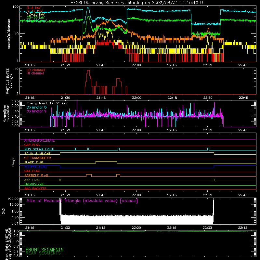
Task: Click the vertical Flags axis title
Action: 13,162
